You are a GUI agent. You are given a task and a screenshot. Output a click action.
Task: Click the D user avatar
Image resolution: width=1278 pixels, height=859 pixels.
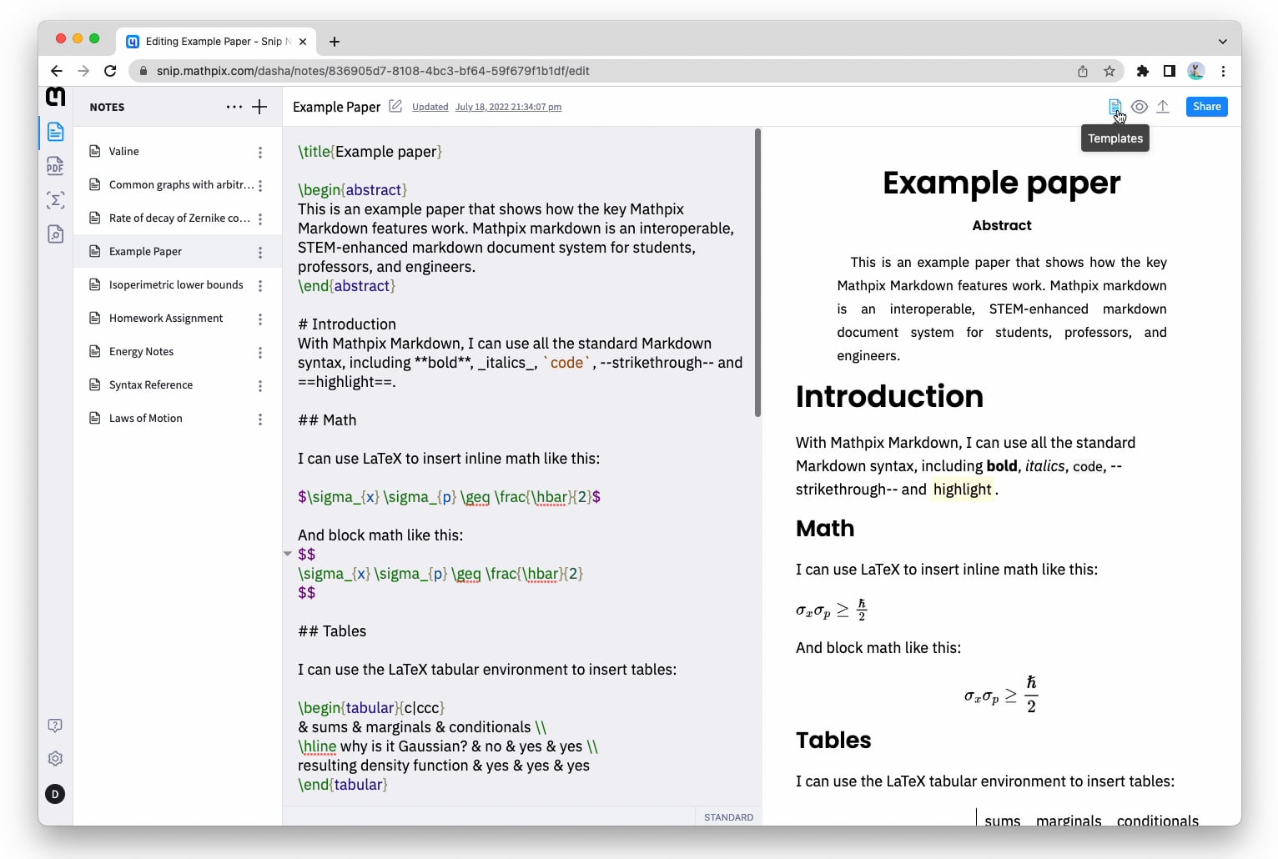(55, 794)
